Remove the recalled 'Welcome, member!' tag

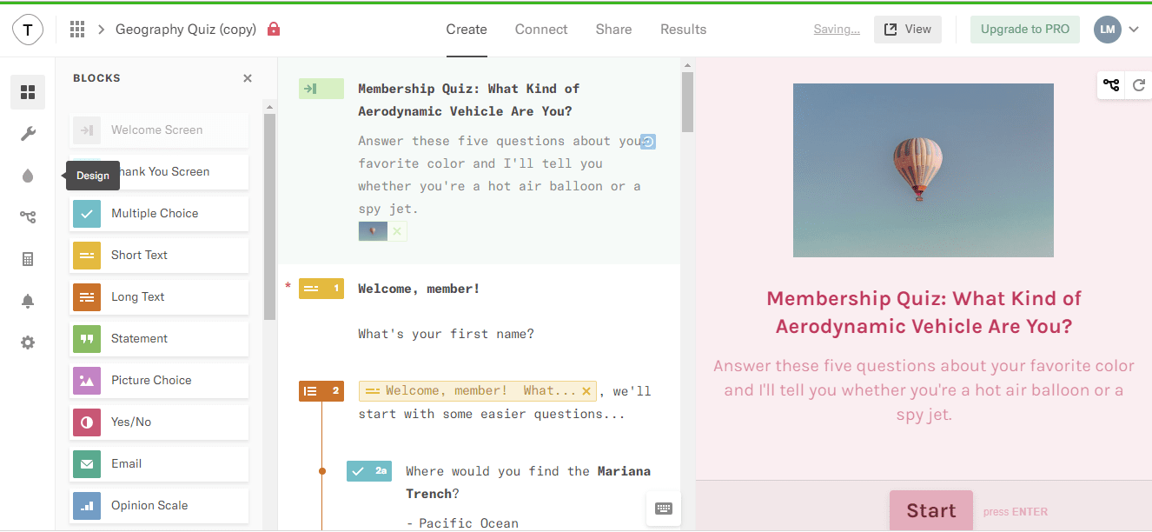[x=586, y=391]
